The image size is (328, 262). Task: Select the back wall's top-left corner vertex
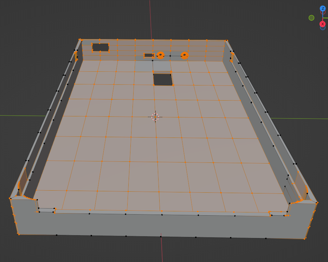80,39
